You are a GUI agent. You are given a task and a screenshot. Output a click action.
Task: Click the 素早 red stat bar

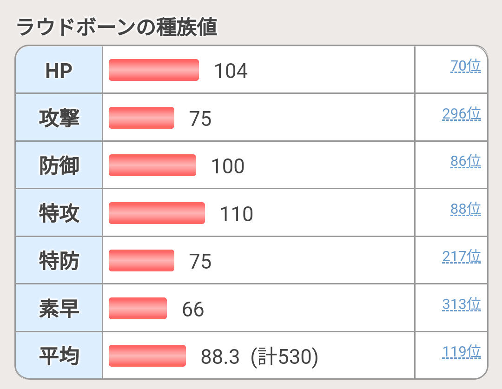coord(138,308)
